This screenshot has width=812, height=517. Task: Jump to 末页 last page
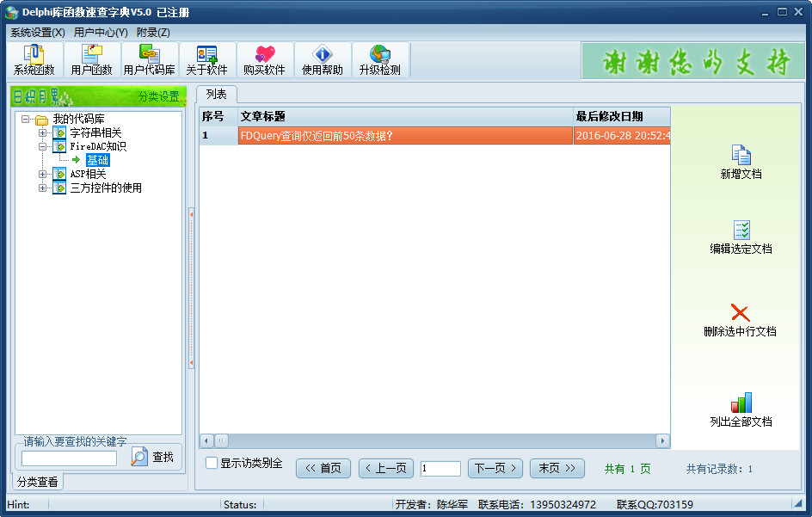tap(557, 468)
